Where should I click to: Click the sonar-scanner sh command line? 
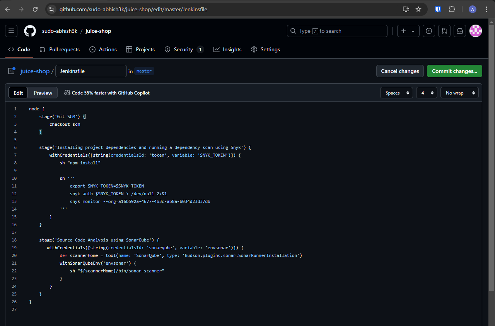tap(117, 271)
